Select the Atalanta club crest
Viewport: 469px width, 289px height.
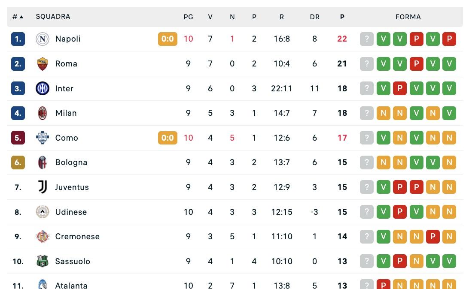[x=43, y=284]
